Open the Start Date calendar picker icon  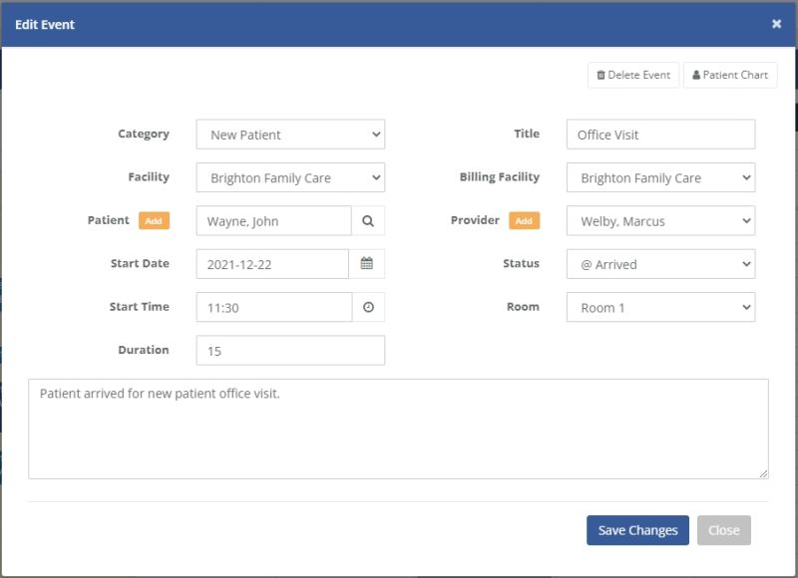(368, 264)
